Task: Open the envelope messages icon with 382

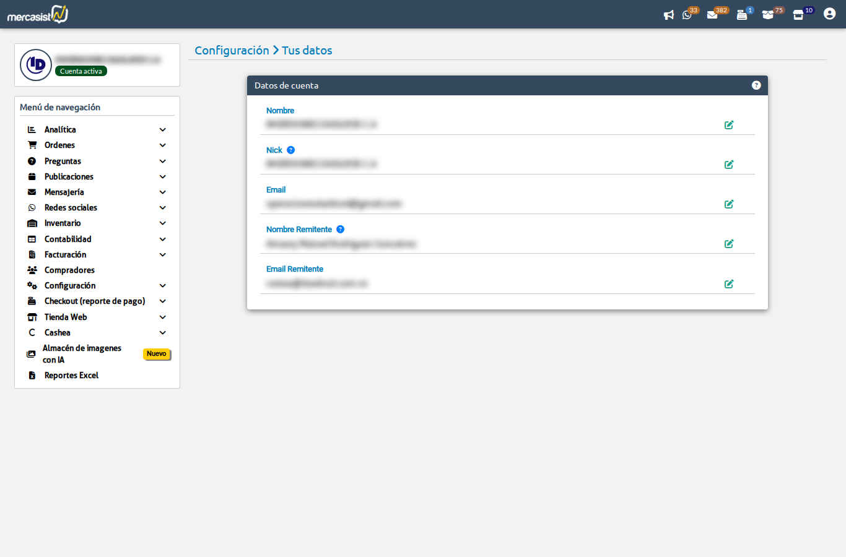Action: coord(712,15)
